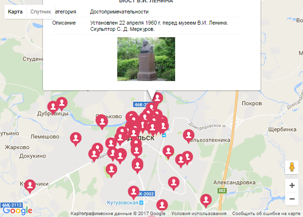
Task: Click the map marker at Кувекино village
Action: (30, 186)
